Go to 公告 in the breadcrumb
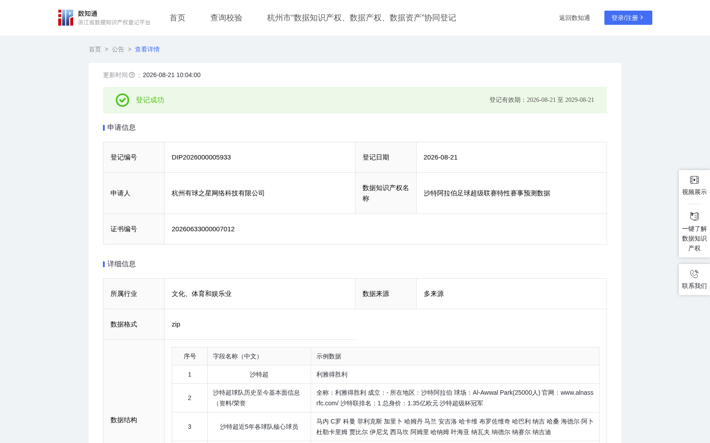 [118, 49]
